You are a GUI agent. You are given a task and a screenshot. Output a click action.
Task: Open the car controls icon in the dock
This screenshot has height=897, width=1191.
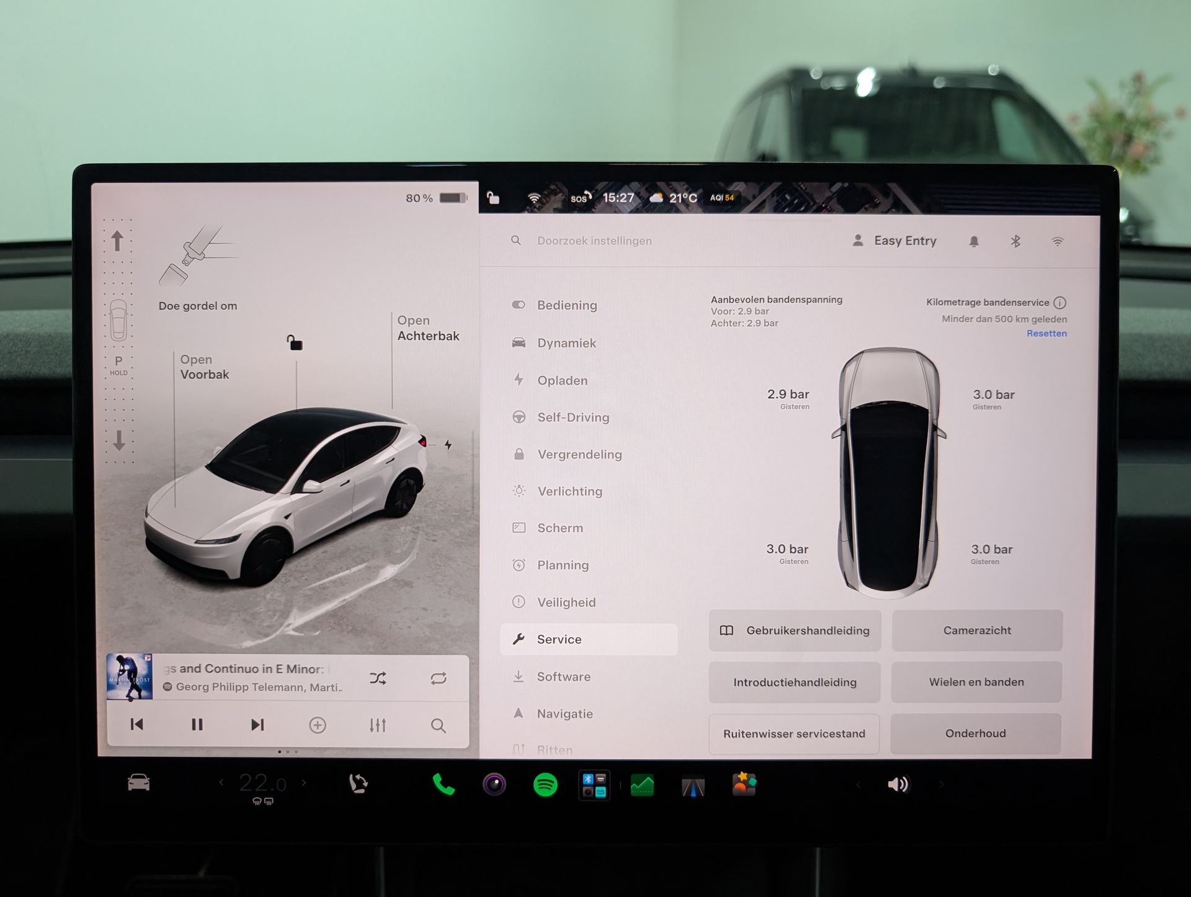point(138,783)
